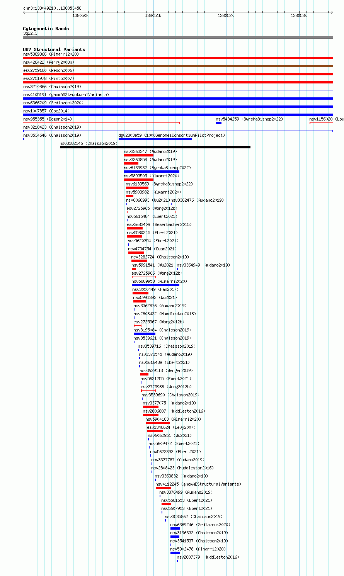Open nsv4112245 gnomADStructuralVariants entry
The image size is (344, 576).
(198, 484)
